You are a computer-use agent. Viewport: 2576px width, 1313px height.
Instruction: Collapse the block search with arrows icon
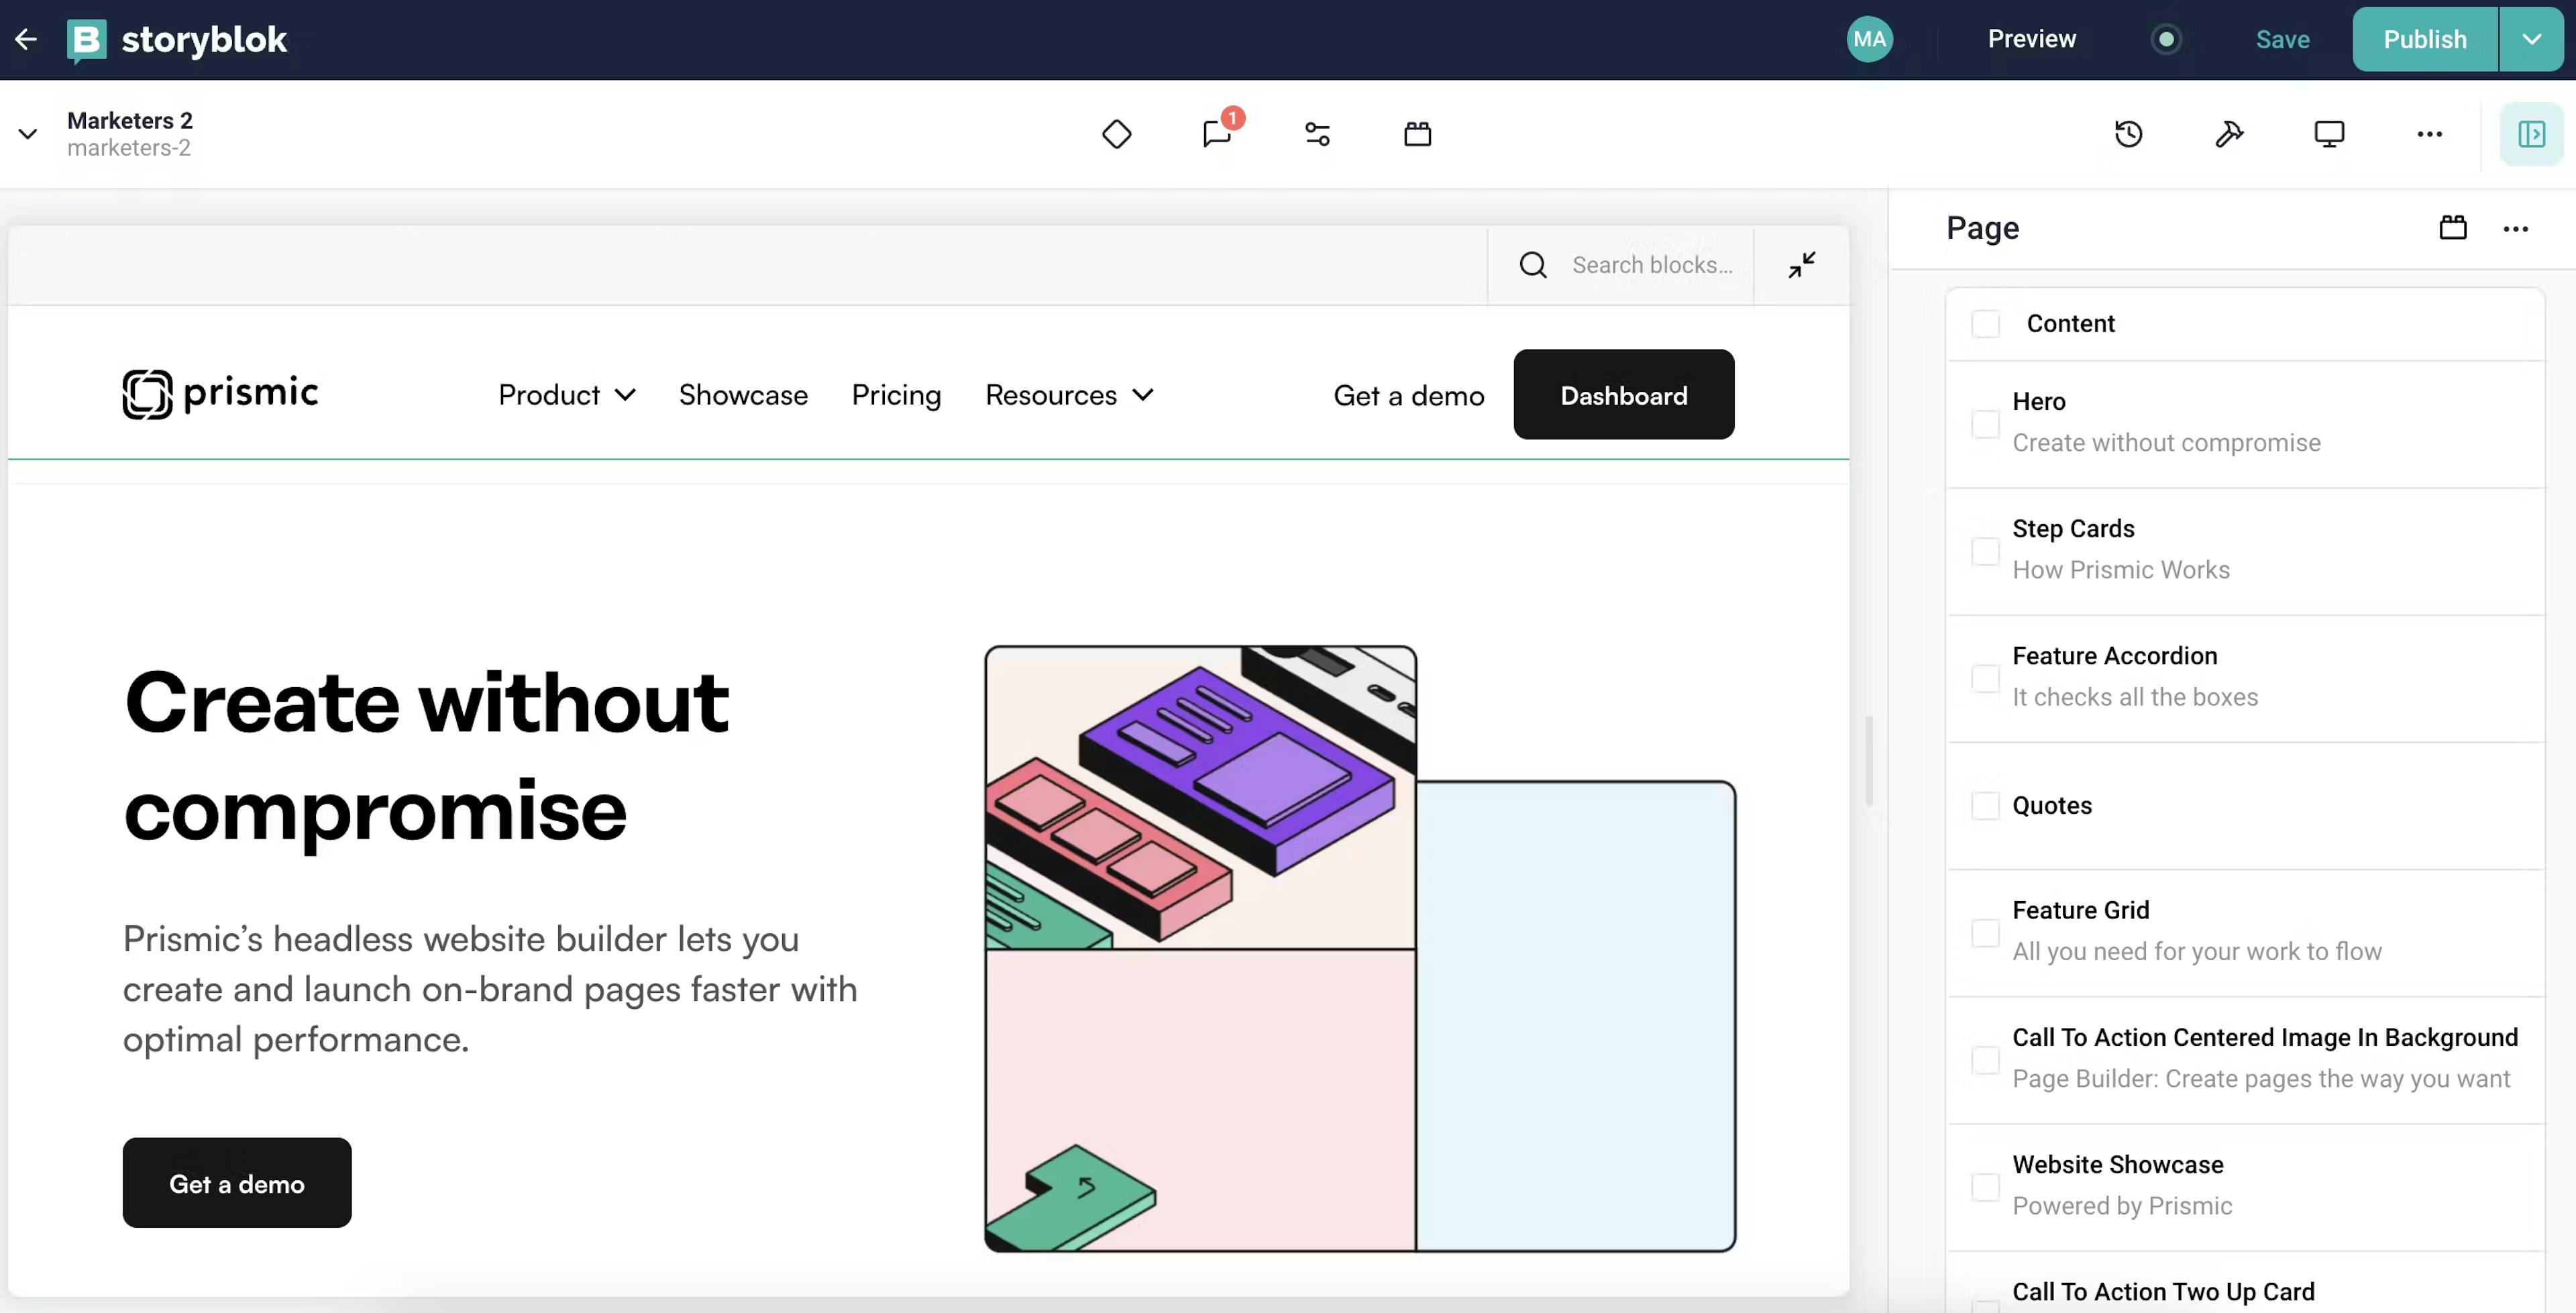1801,265
